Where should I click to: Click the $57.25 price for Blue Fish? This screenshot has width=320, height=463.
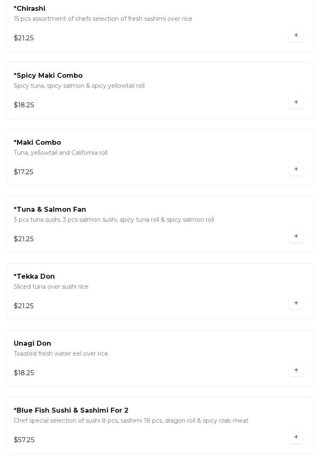[24, 440]
